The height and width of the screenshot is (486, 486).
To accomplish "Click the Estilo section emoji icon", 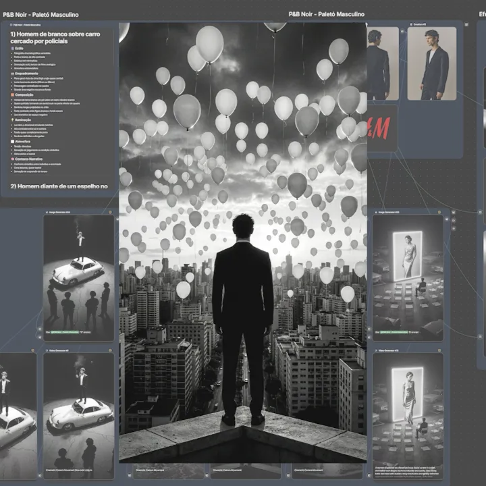I will click(x=12, y=49).
